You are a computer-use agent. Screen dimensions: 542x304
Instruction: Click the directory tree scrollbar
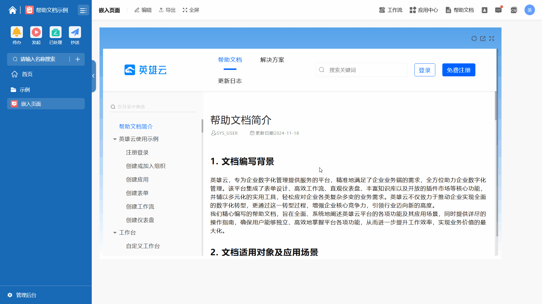click(x=202, y=126)
